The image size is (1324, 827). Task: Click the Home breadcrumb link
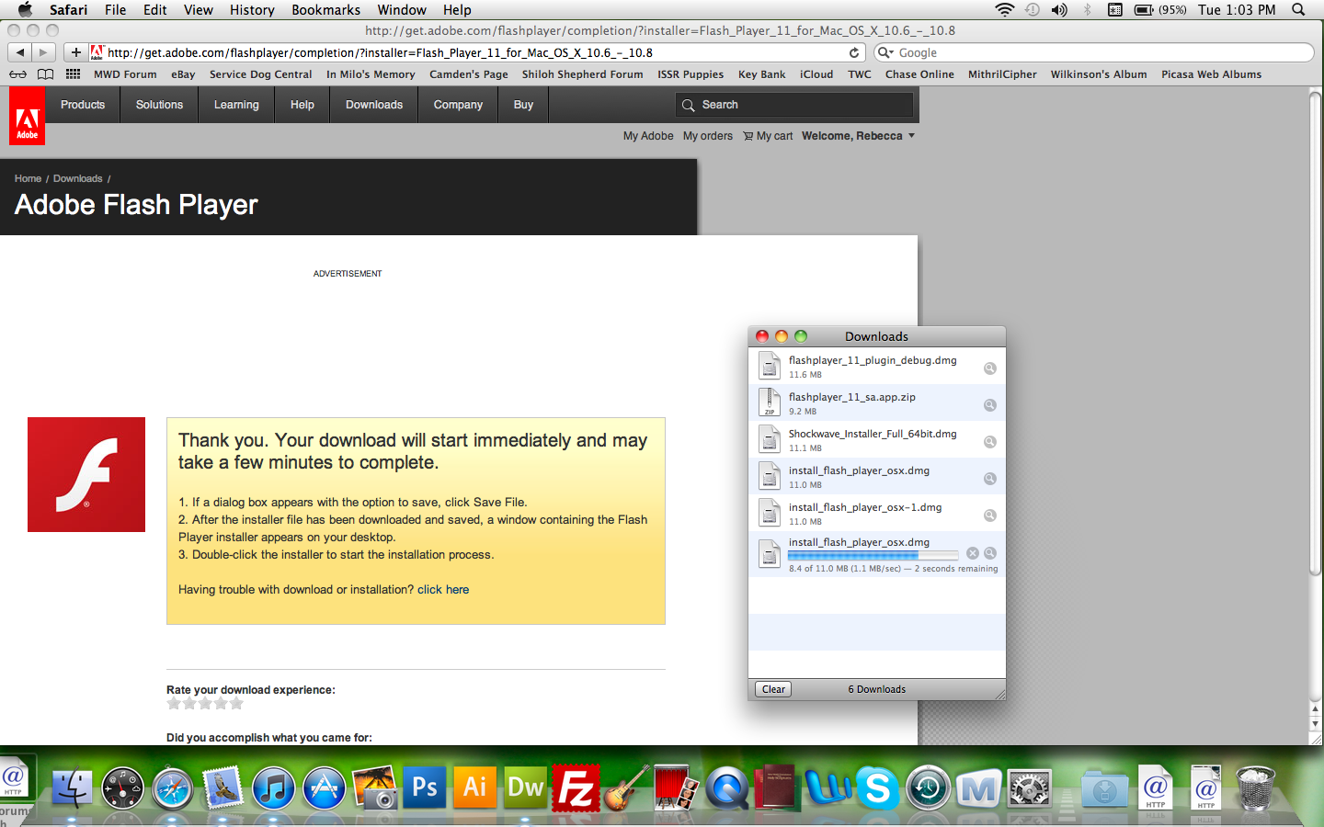click(x=28, y=178)
